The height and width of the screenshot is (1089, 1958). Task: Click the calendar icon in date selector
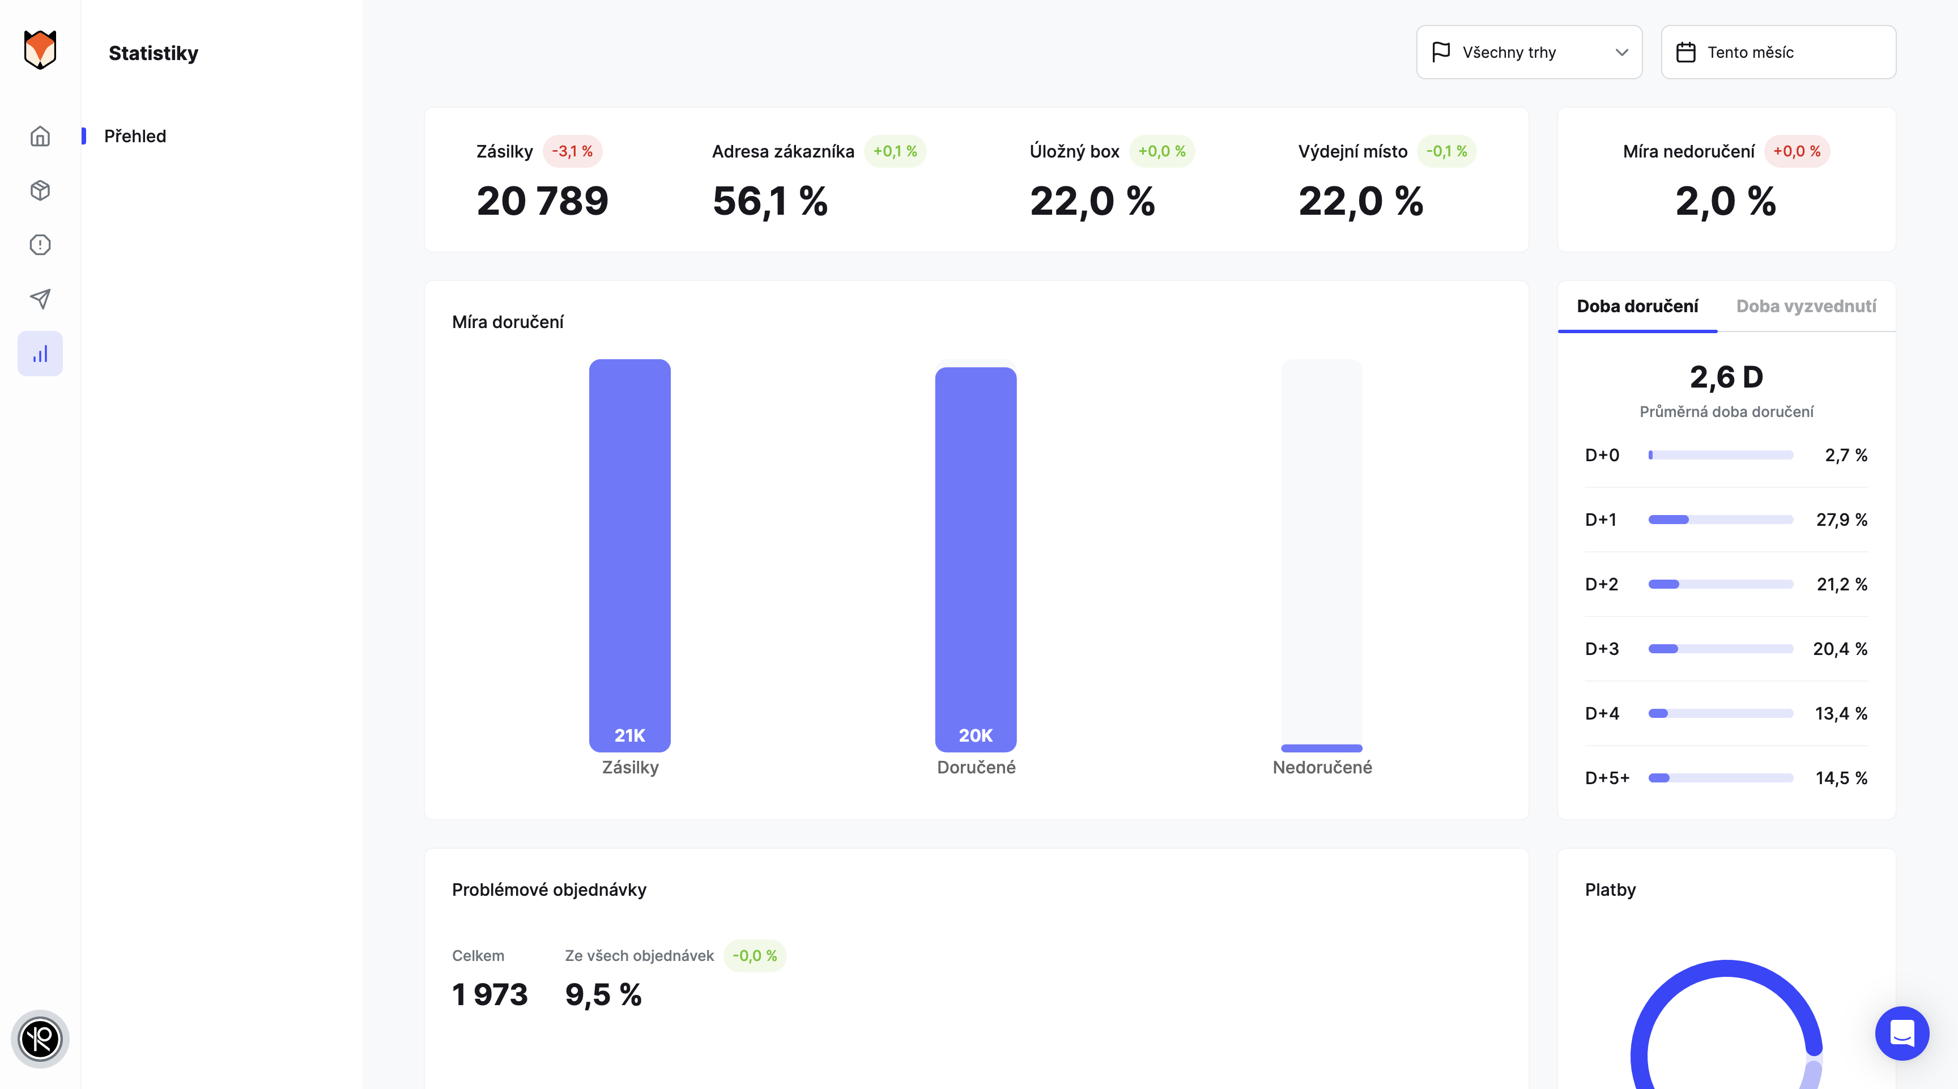coord(1685,52)
